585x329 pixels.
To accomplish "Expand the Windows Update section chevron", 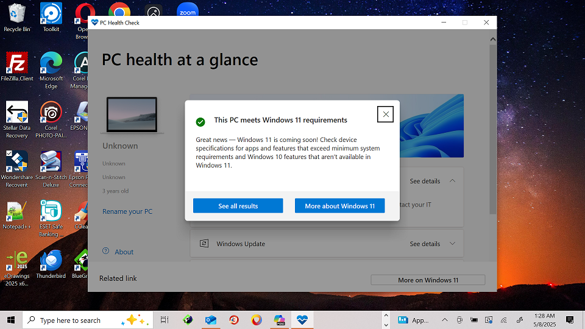I will pyautogui.click(x=452, y=244).
